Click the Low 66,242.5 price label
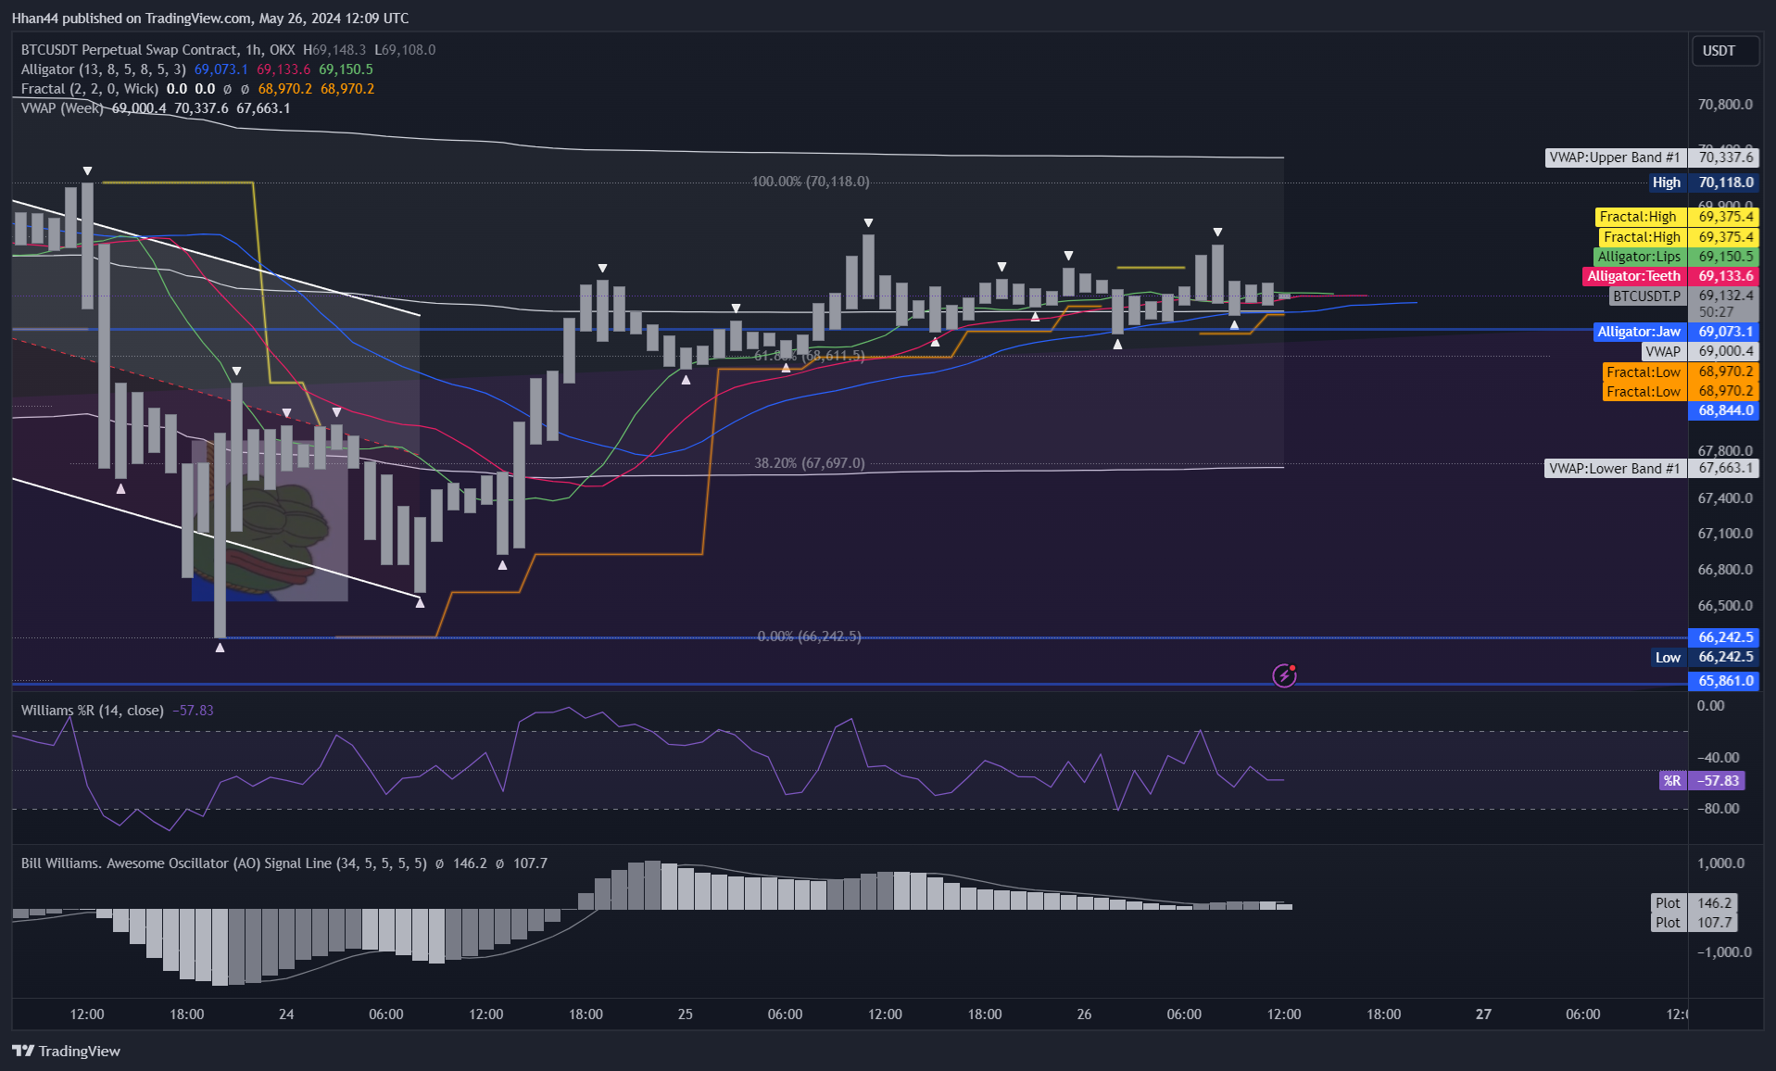The height and width of the screenshot is (1071, 1776). tap(1705, 657)
